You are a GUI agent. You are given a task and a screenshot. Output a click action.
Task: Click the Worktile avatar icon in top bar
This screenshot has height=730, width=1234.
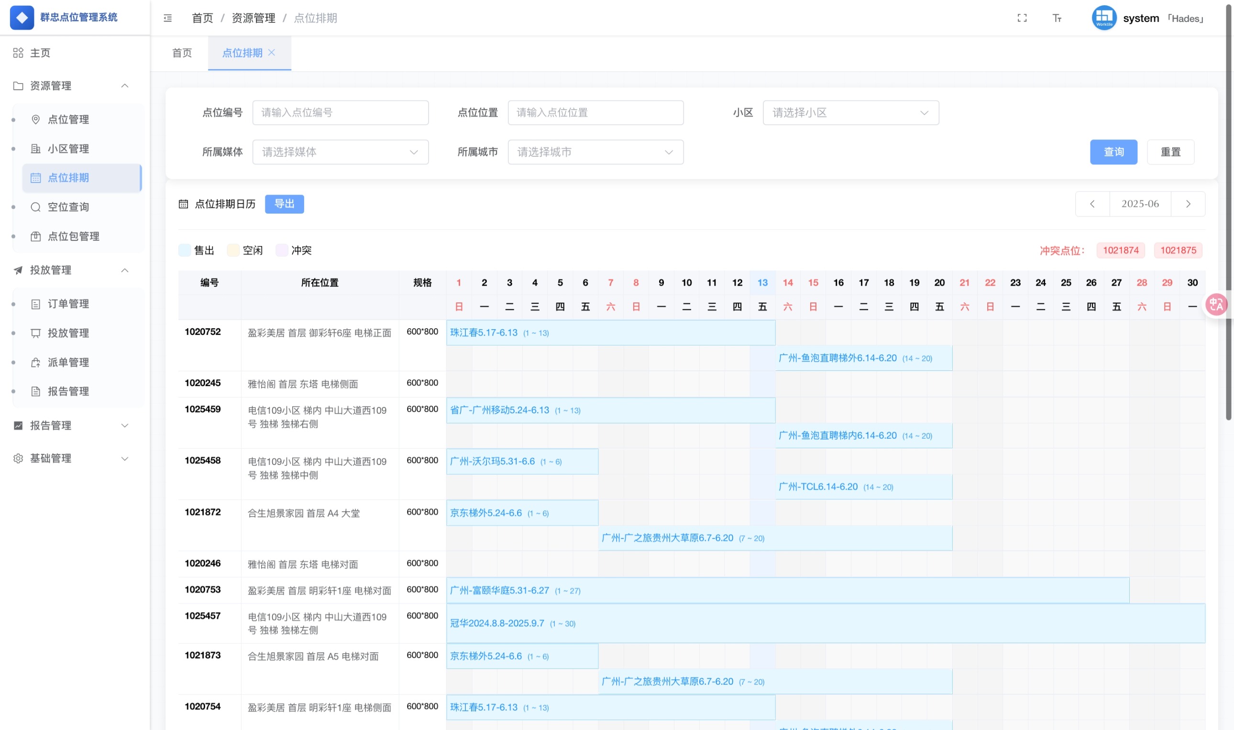point(1104,18)
